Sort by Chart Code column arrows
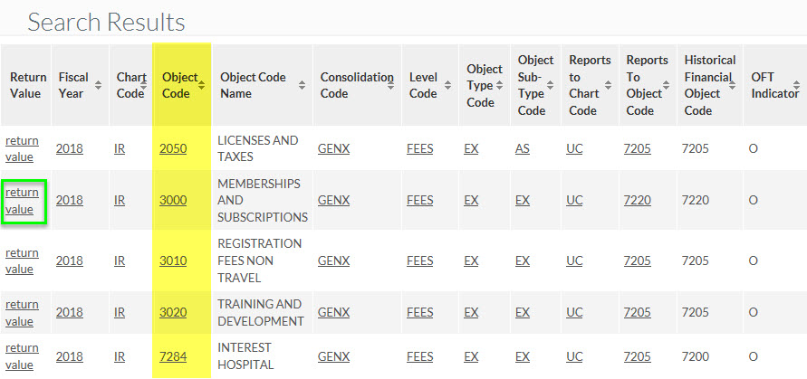 coord(143,85)
